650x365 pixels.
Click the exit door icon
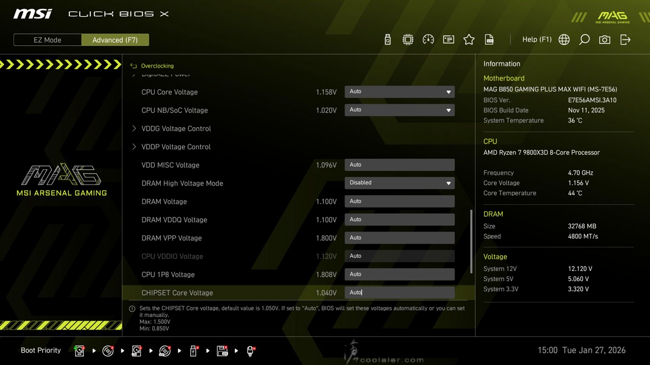point(625,39)
